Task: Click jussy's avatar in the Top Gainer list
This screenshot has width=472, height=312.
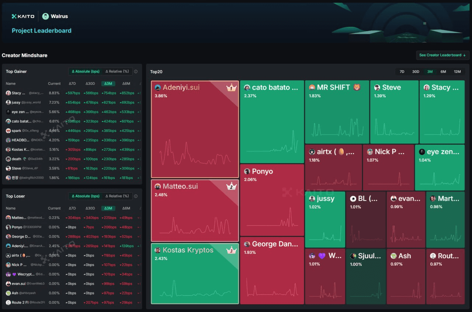Action: tap(8, 102)
